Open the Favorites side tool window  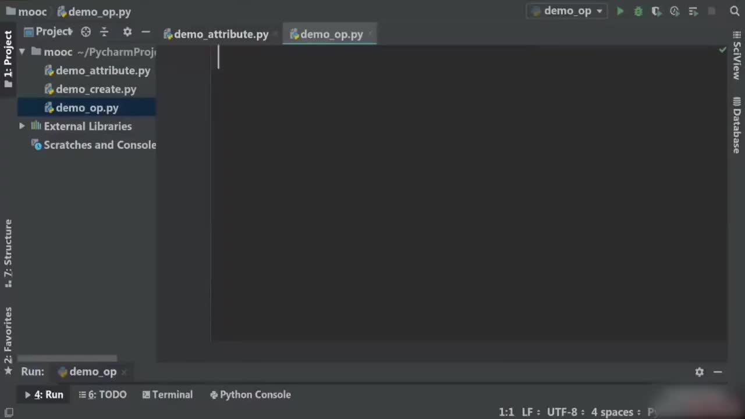click(8, 341)
